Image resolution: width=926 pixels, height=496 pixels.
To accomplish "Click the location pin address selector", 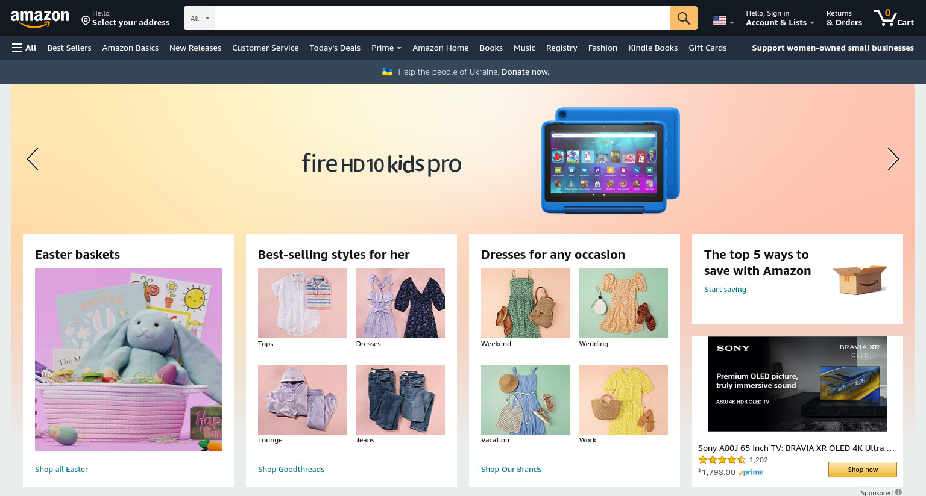I will 125,18.
